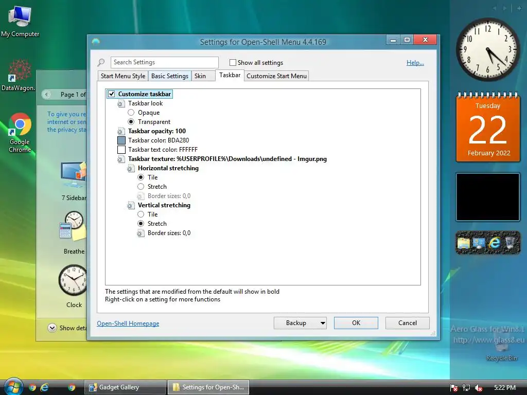Click the analog clock sidebar gadget

487,49
